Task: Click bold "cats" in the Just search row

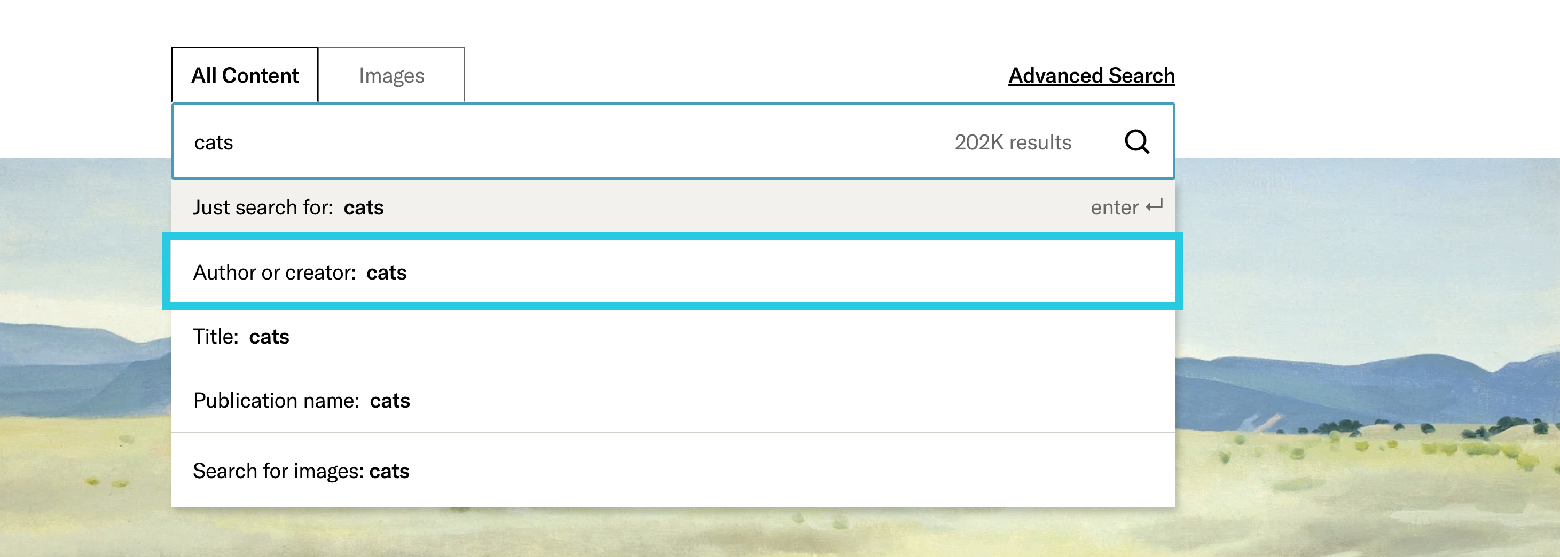Action: [x=363, y=208]
